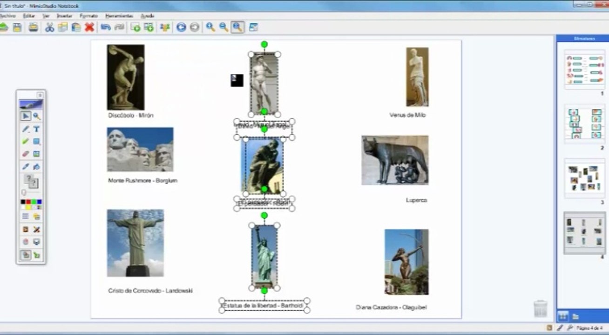Open page 2 thumbnail in side panel
Screen dimensions: 609x335
coord(585,124)
